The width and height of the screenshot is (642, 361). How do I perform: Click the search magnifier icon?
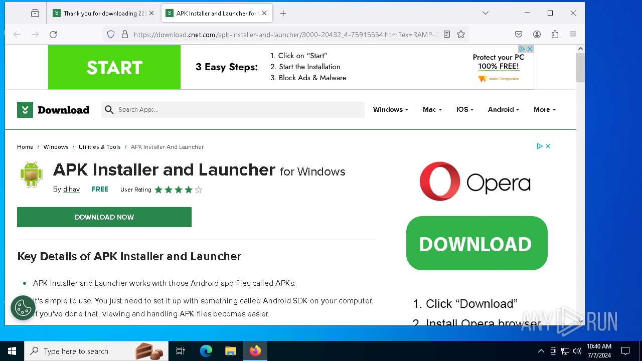(x=109, y=110)
